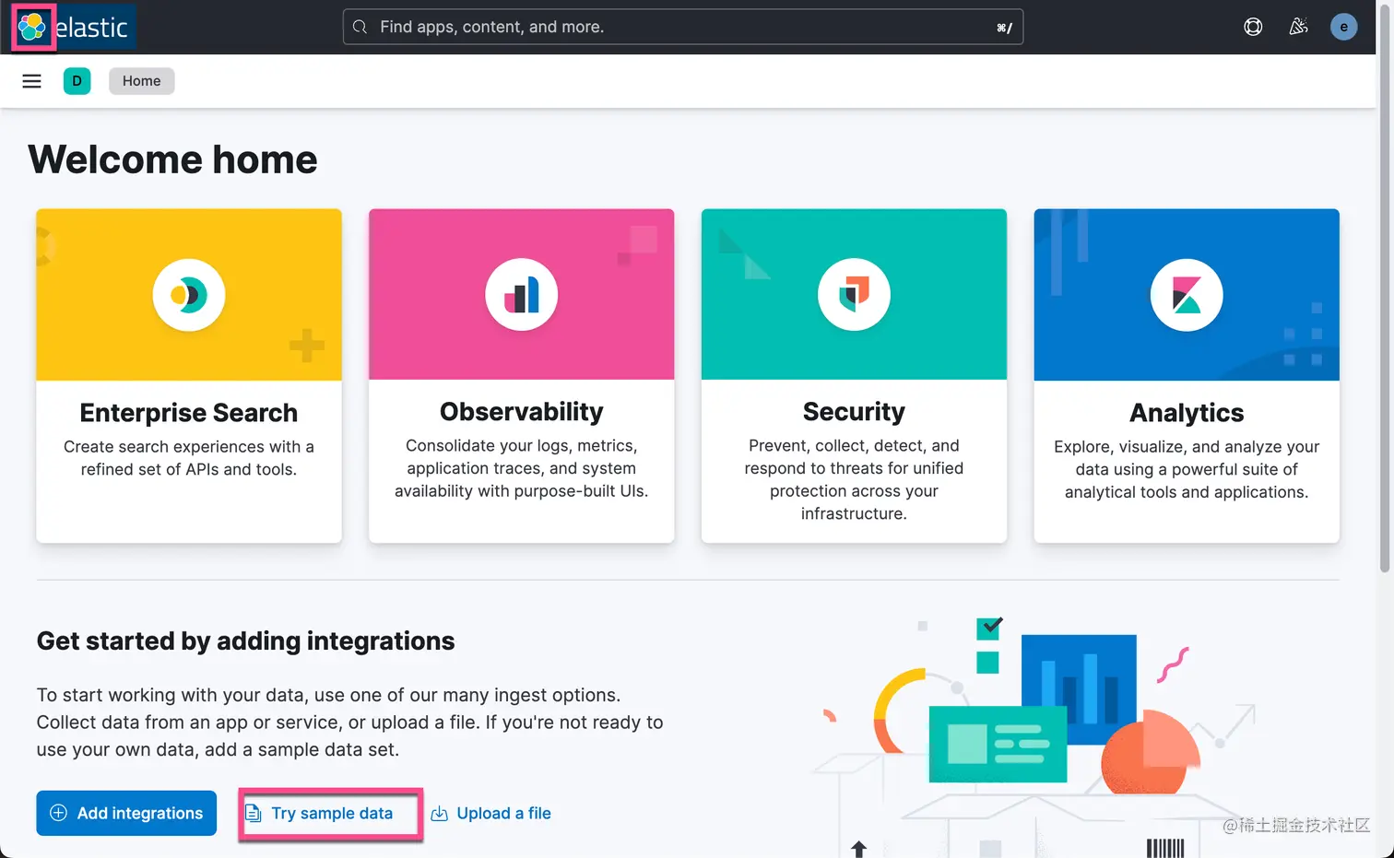
Task: Click the document icon beside Try sample data
Action: (x=253, y=814)
